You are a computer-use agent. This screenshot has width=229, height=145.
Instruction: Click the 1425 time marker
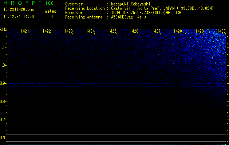click(x=112, y=31)
